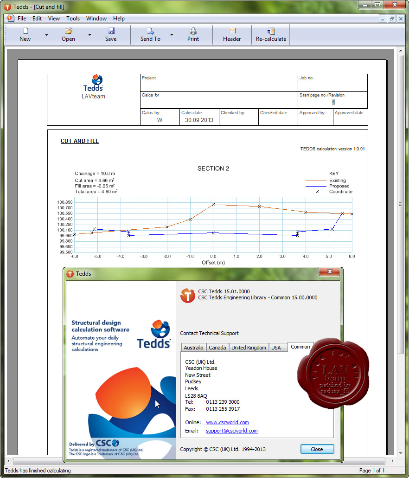Expand the Send To dropdown arrow

pos(172,35)
